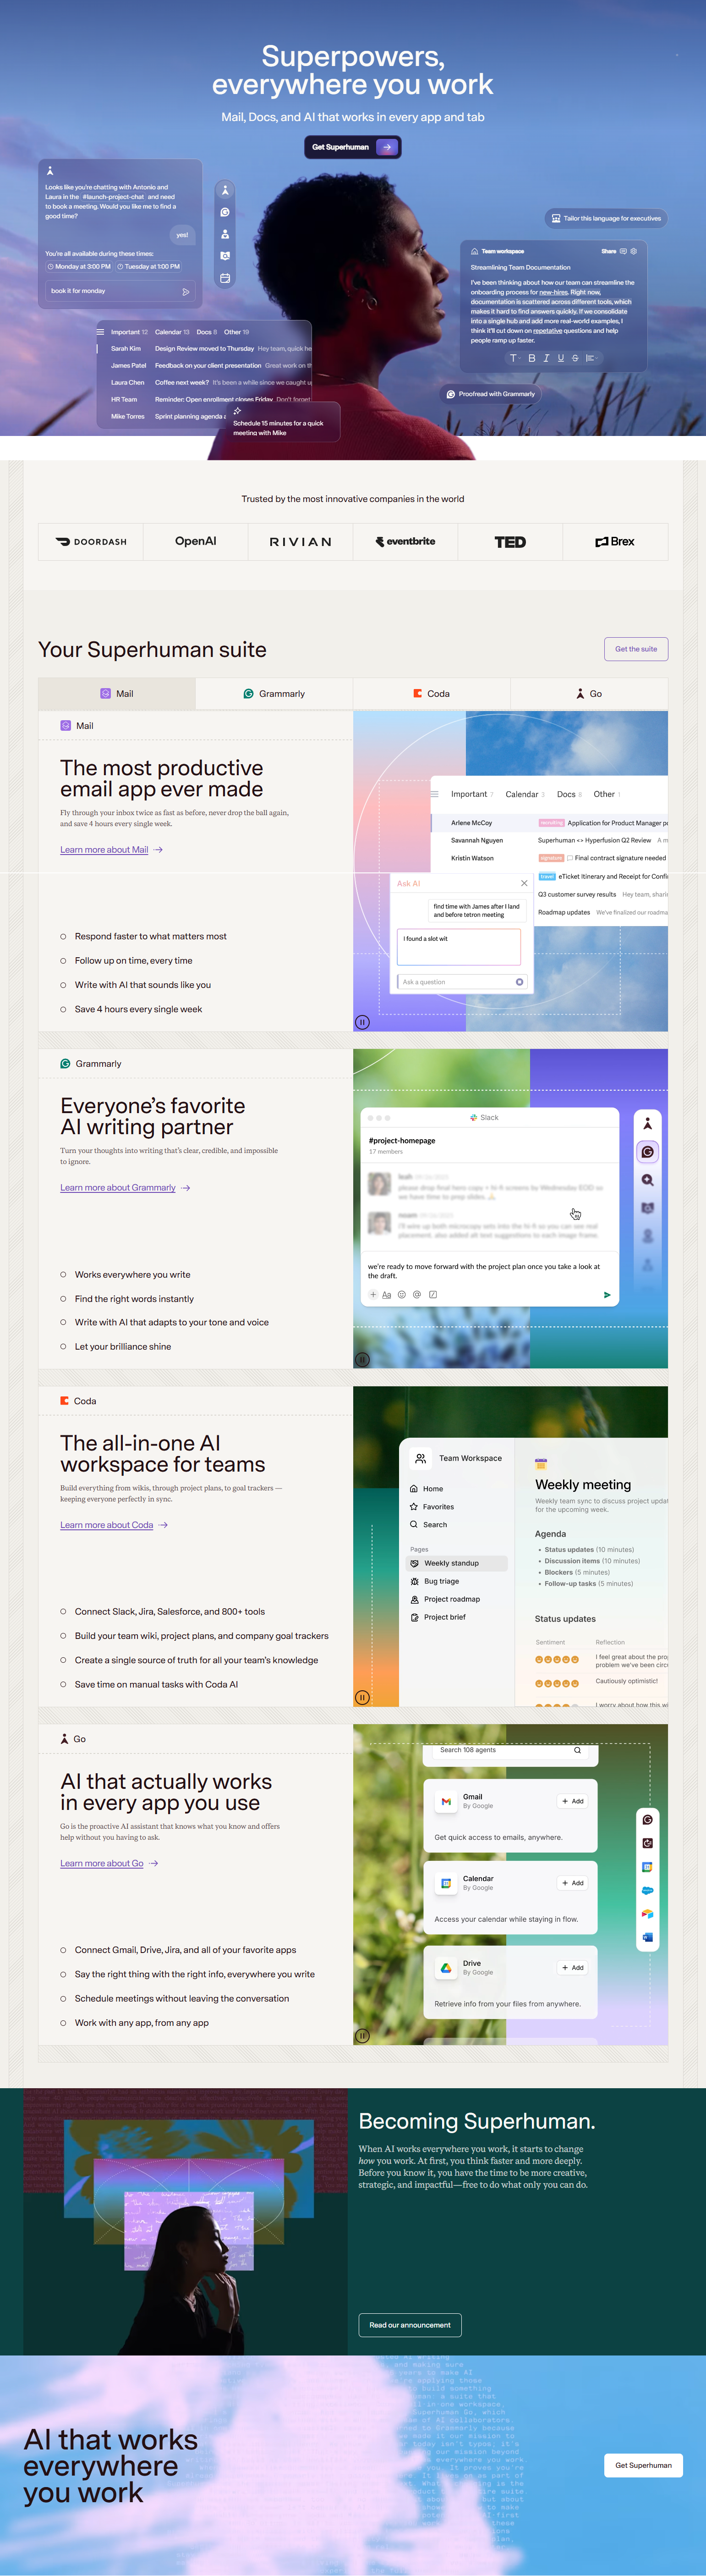Viewport: 706px width, 2576px height.
Task: Switch to the Grammarly tab
Action: (274, 693)
